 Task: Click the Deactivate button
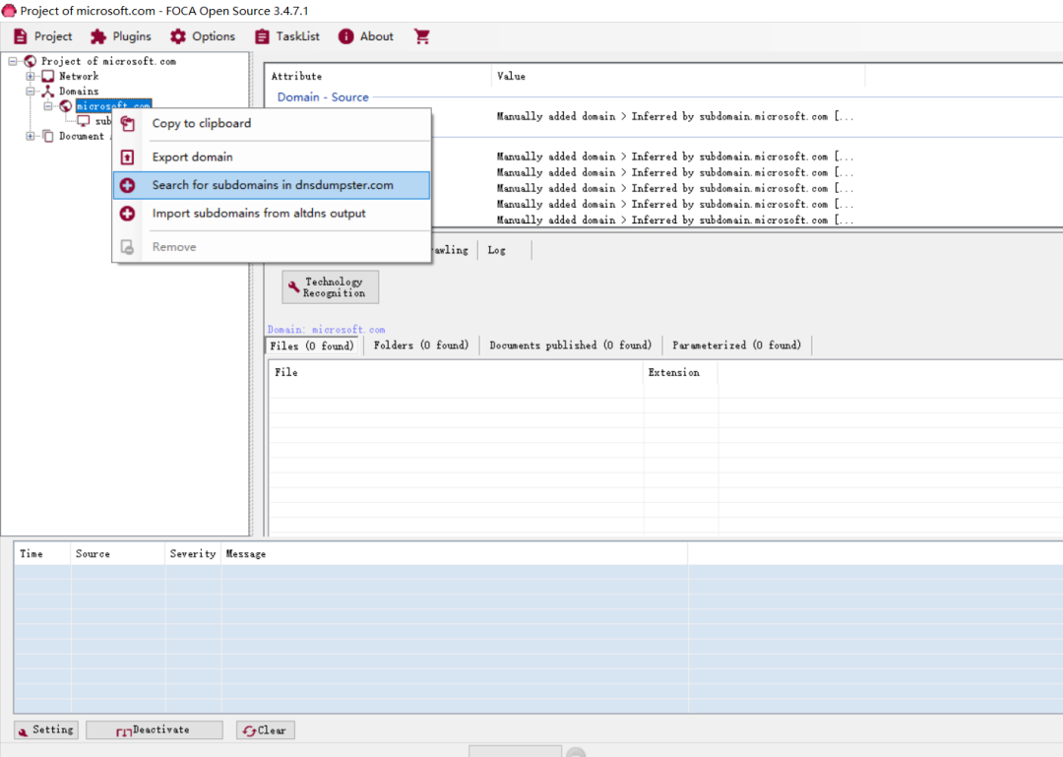(154, 729)
